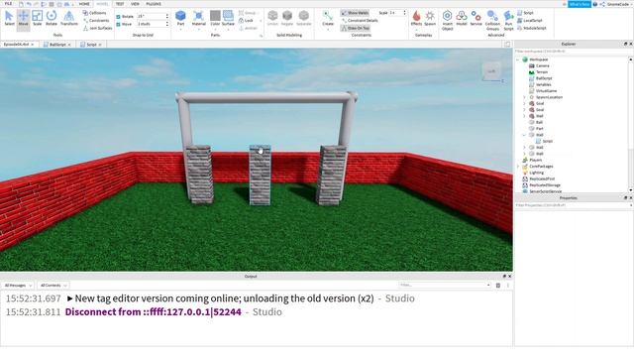Image resolution: width=634 pixels, height=357 pixels.
Task: Choose the Scale tool
Action: tap(38, 17)
